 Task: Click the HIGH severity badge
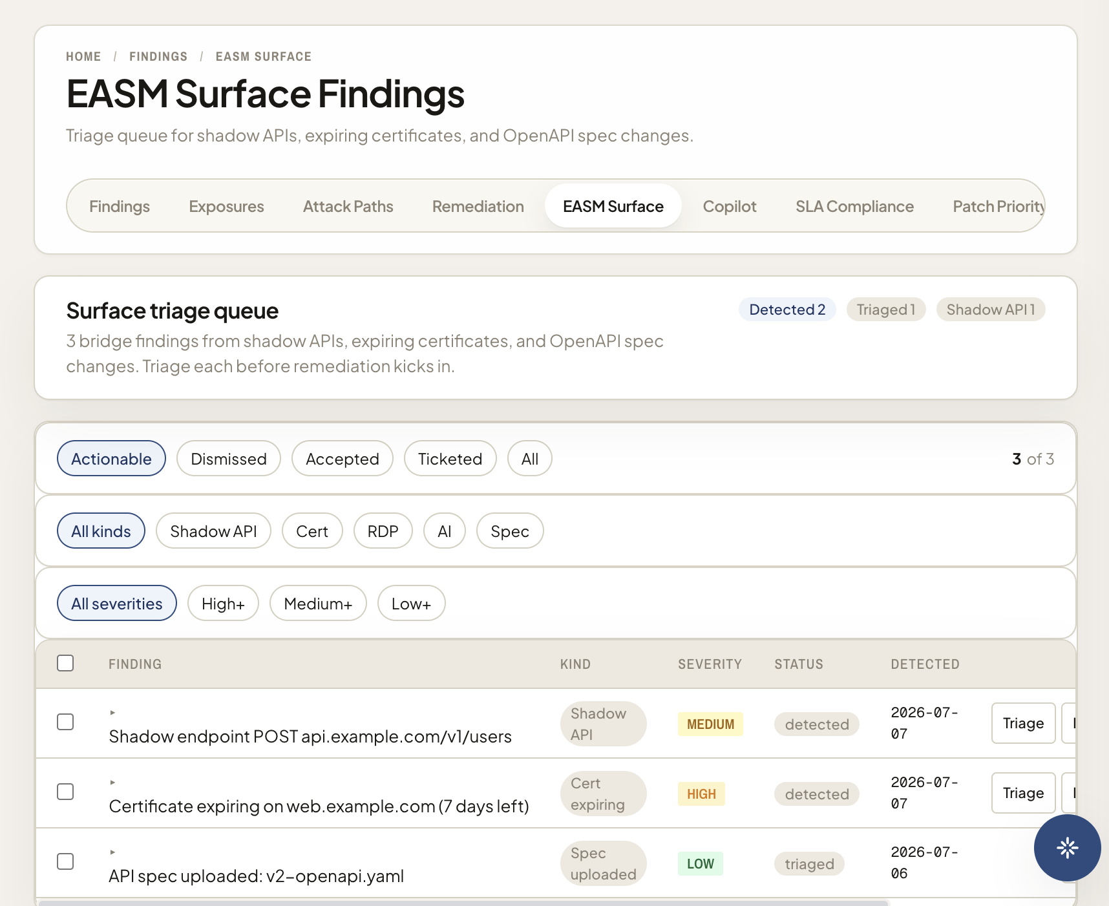701,794
